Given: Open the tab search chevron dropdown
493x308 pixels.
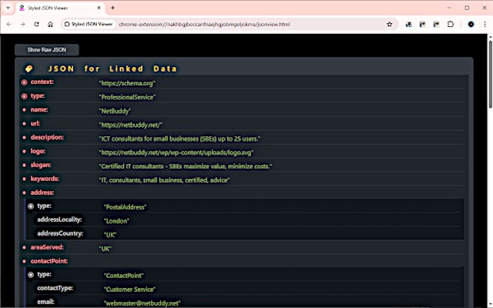Looking at the screenshot, I should [x=8, y=8].
